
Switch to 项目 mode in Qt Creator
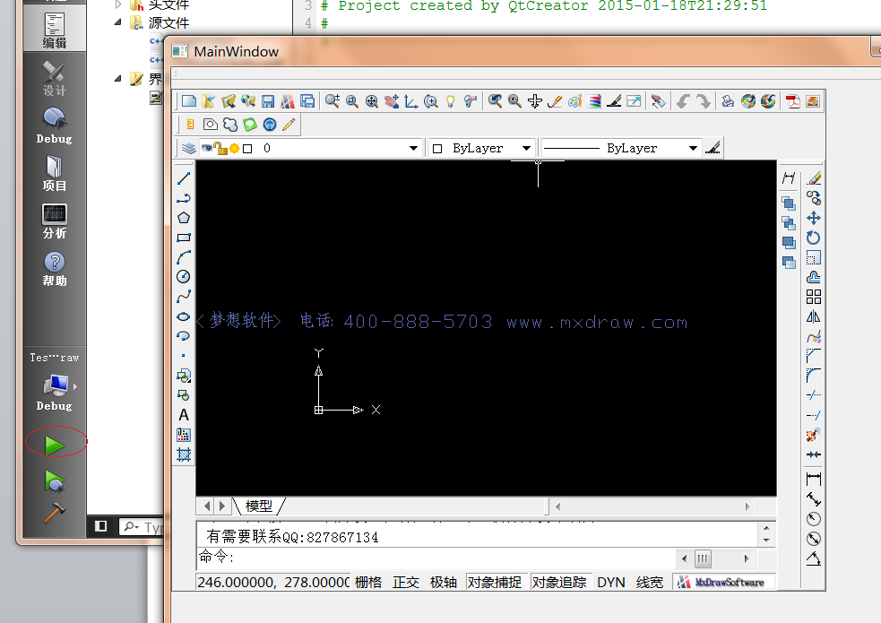click(x=55, y=174)
